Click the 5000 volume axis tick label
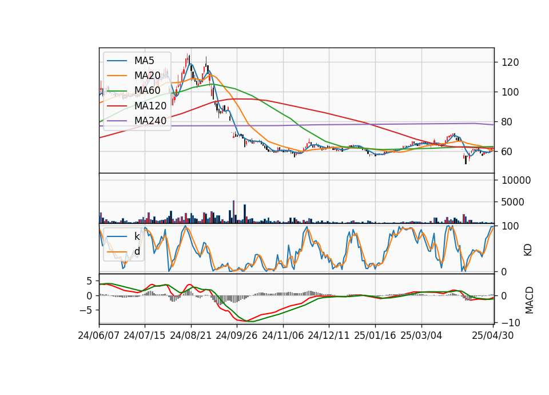 [514, 202]
